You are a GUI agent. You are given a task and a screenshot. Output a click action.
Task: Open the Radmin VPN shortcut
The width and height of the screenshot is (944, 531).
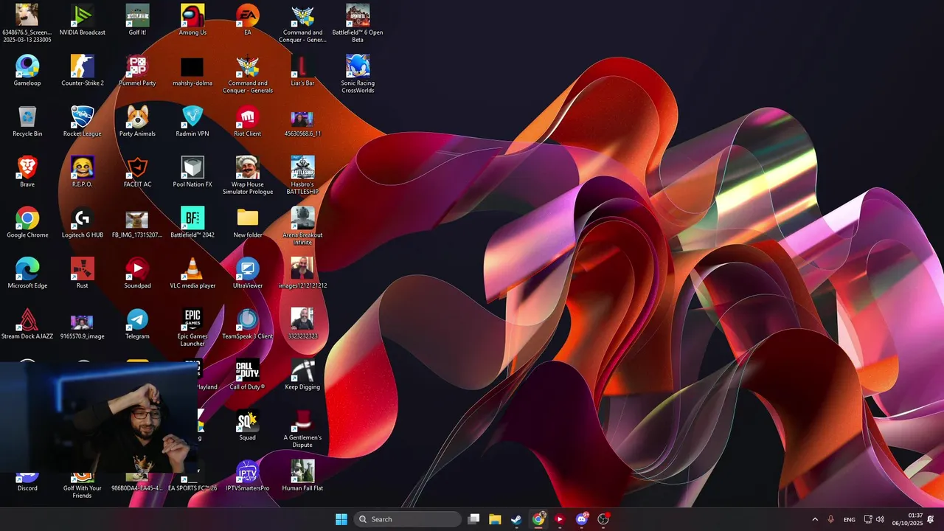[x=192, y=122]
